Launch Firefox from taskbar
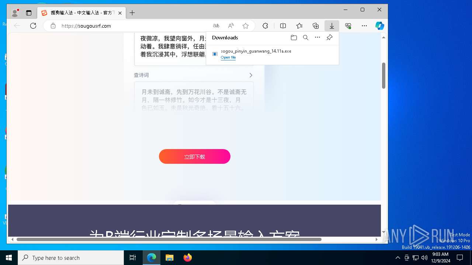The width and height of the screenshot is (472, 265). [x=187, y=258]
